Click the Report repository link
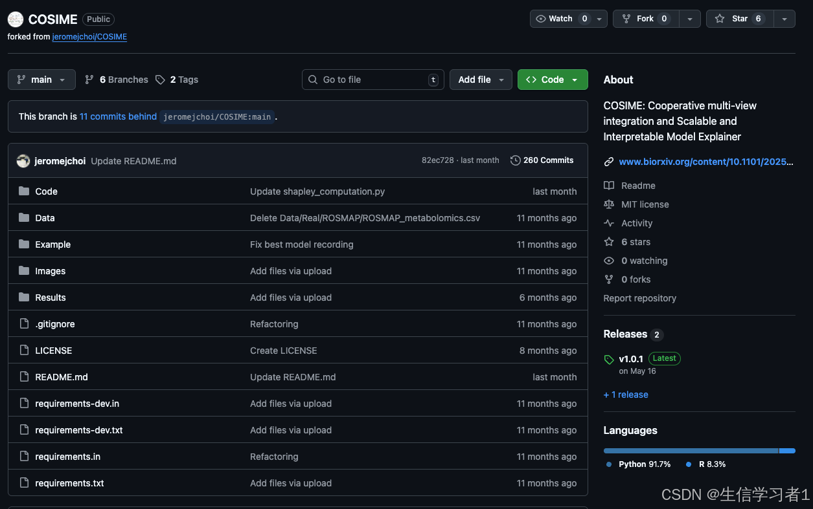Screen dimensions: 813x509 (640, 298)
